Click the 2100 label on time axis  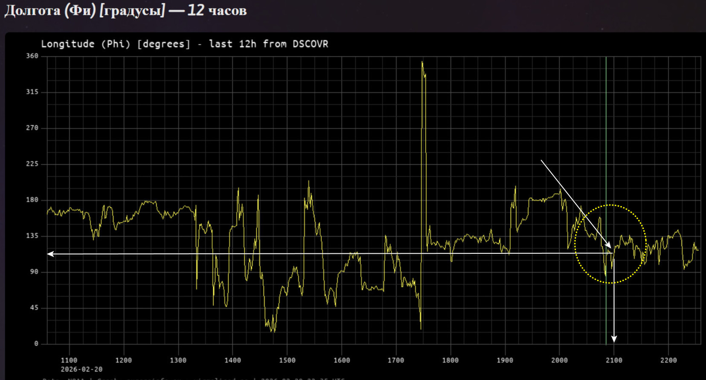pos(614,360)
